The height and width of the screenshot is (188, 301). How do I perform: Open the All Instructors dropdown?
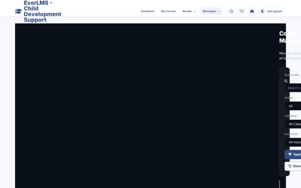point(293,143)
